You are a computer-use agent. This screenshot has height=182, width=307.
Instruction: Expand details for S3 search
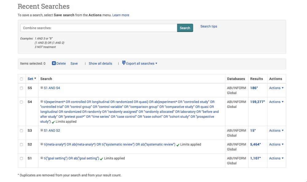[x=41, y=130]
